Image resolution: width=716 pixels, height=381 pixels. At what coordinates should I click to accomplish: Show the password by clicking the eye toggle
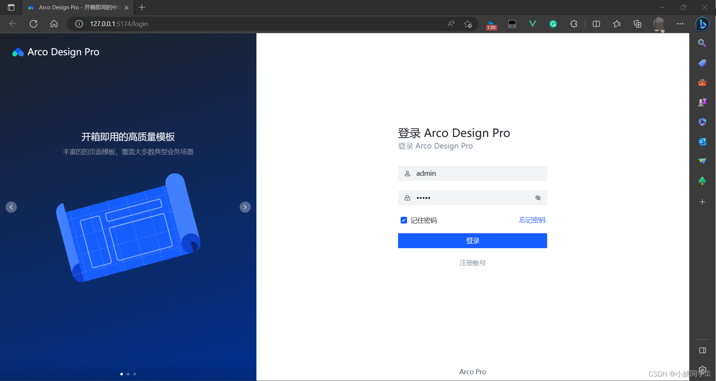click(x=538, y=198)
